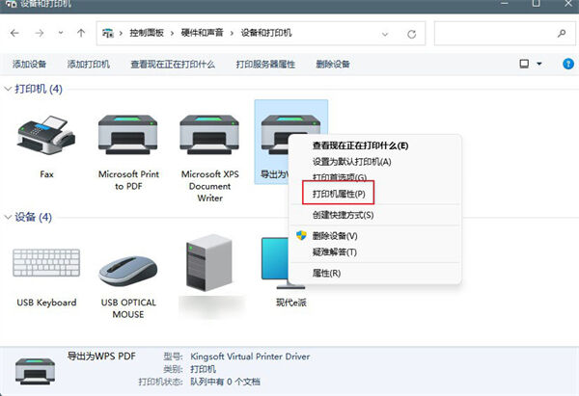Refresh the address bar location
Image resolution: width=579 pixels, height=396 pixels.
[412, 34]
